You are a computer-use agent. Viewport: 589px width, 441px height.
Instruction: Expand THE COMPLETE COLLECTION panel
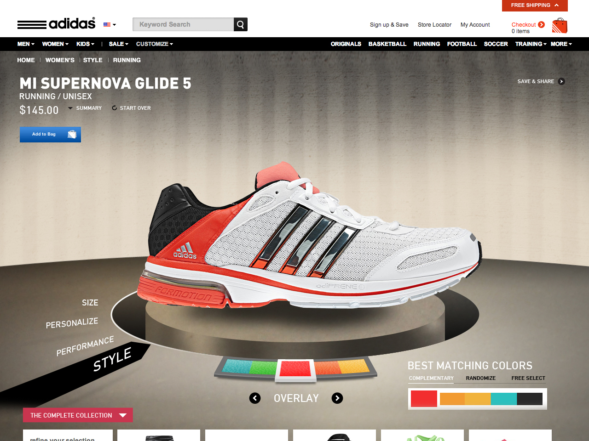tap(78, 415)
